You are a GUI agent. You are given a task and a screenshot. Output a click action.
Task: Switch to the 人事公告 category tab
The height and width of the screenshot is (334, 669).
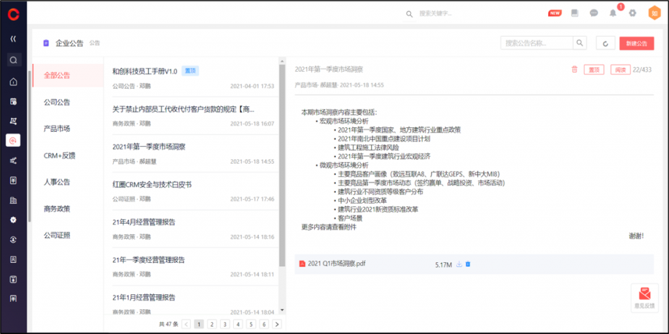click(x=57, y=182)
